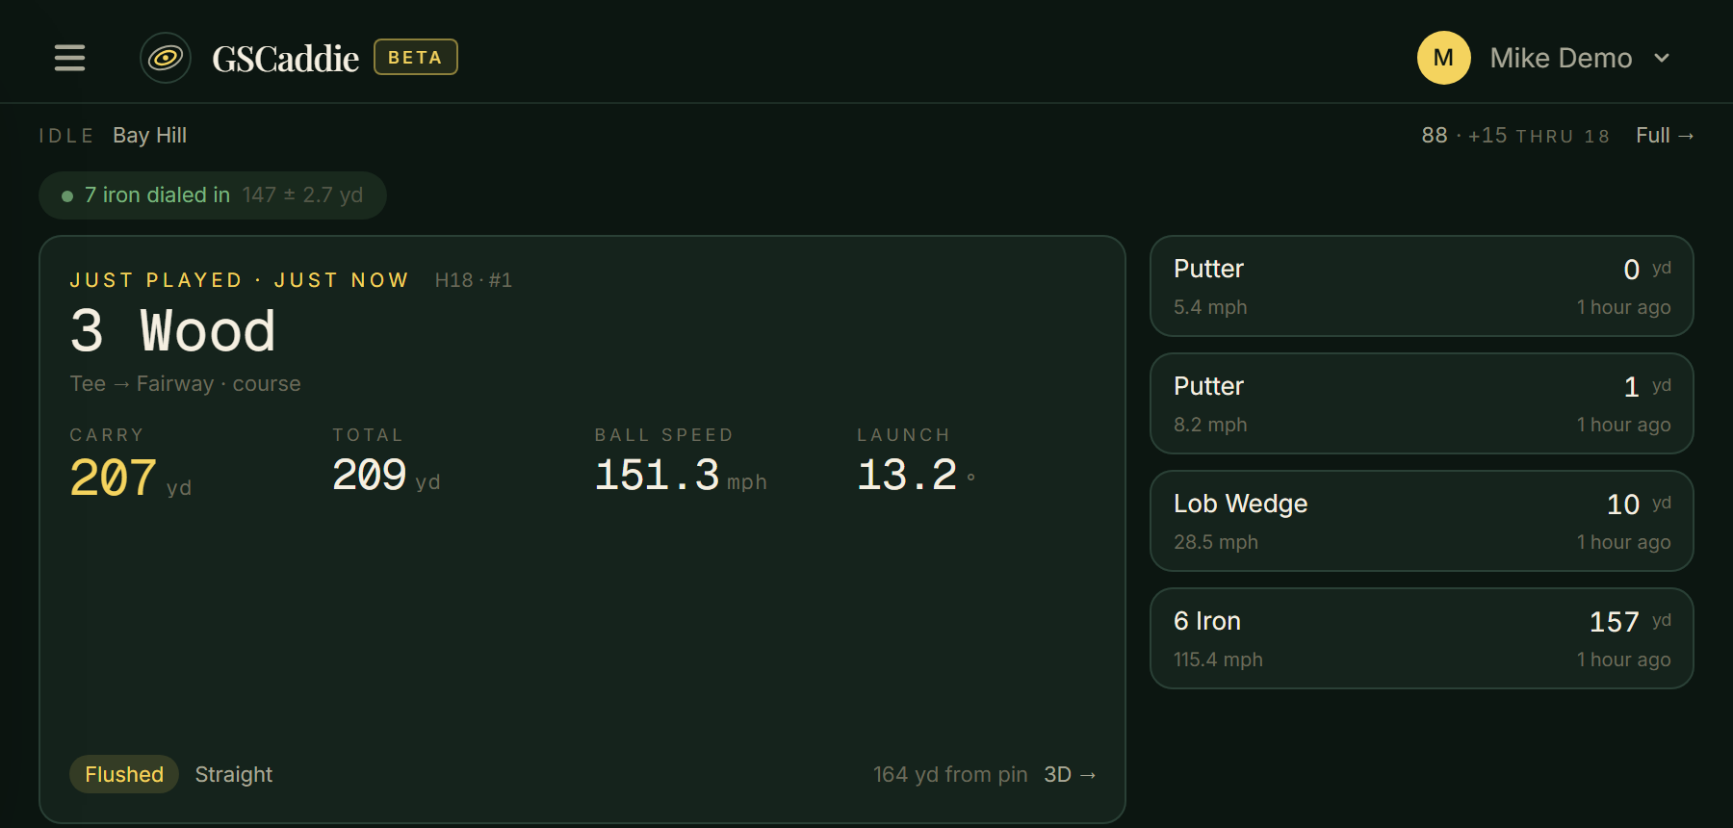The image size is (1733, 828).
Task: Click the BETA badge
Action: tap(416, 57)
